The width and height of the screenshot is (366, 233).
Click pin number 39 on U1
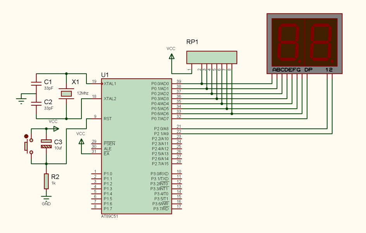179,81
